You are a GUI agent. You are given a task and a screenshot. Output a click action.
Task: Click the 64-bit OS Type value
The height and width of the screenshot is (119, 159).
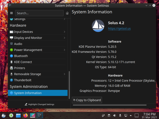click(x=112, y=67)
